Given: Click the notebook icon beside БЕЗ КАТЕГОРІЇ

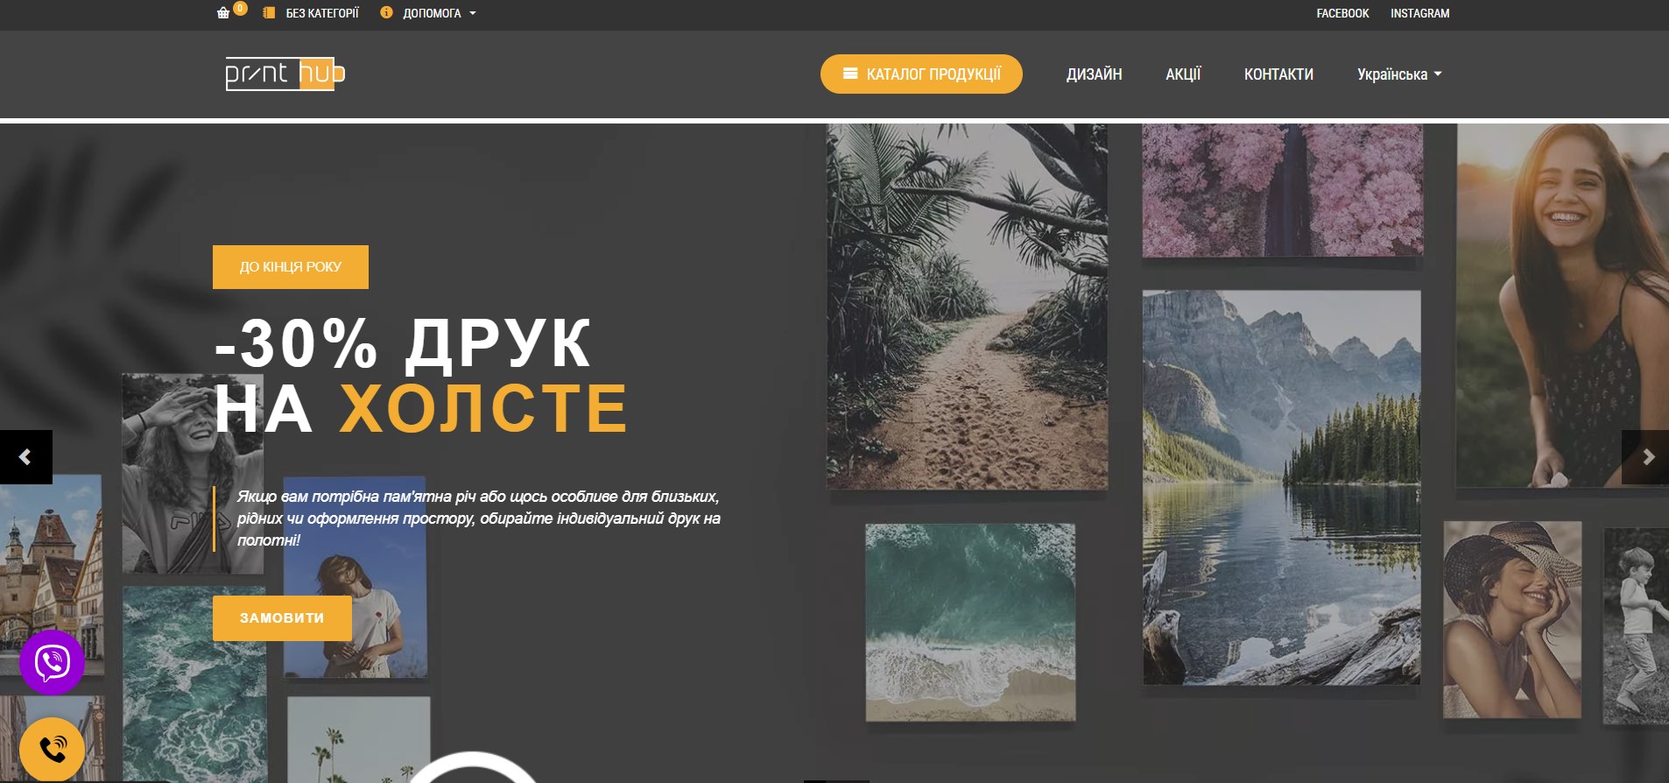Looking at the screenshot, I should tap(269, 13).
